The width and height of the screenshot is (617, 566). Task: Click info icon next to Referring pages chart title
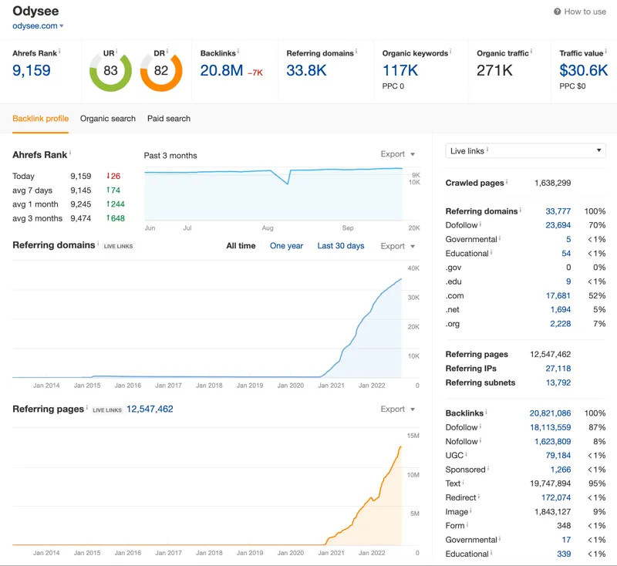pyautogui.click(x=86, y=407)
